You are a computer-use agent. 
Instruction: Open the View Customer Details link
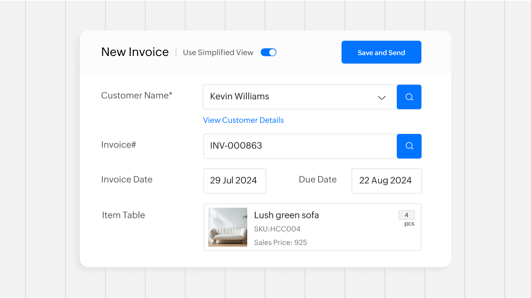pos(243,120)
